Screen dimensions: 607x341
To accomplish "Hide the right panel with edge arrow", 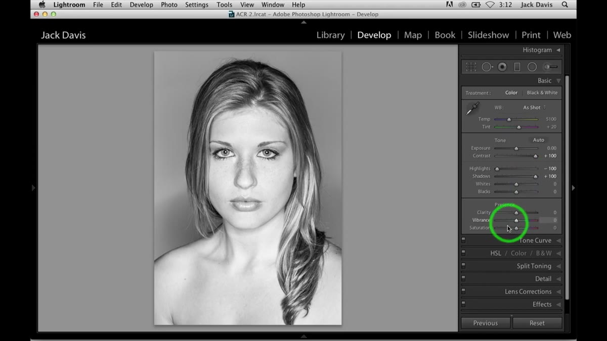I will [x=573, y=188].
